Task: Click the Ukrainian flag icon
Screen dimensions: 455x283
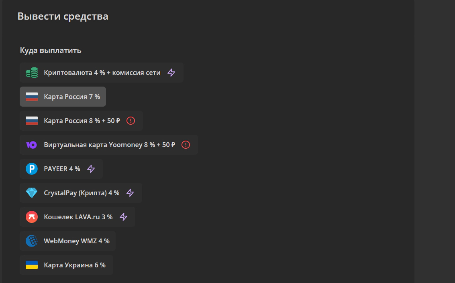Action: [x=31, y=265]
